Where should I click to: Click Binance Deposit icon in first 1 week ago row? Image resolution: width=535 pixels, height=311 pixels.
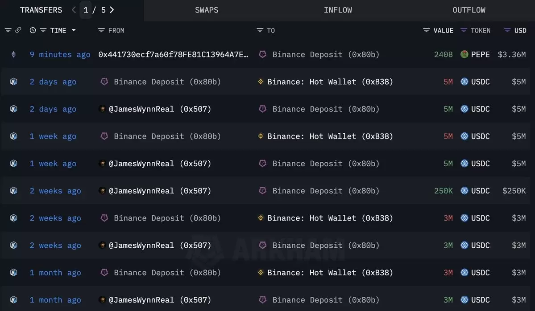click(104, 136)
